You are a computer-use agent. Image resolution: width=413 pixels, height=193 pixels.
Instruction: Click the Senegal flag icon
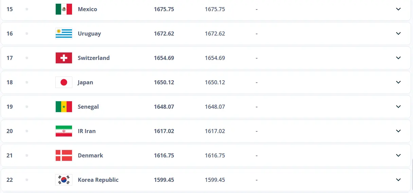tap(64, 107)
